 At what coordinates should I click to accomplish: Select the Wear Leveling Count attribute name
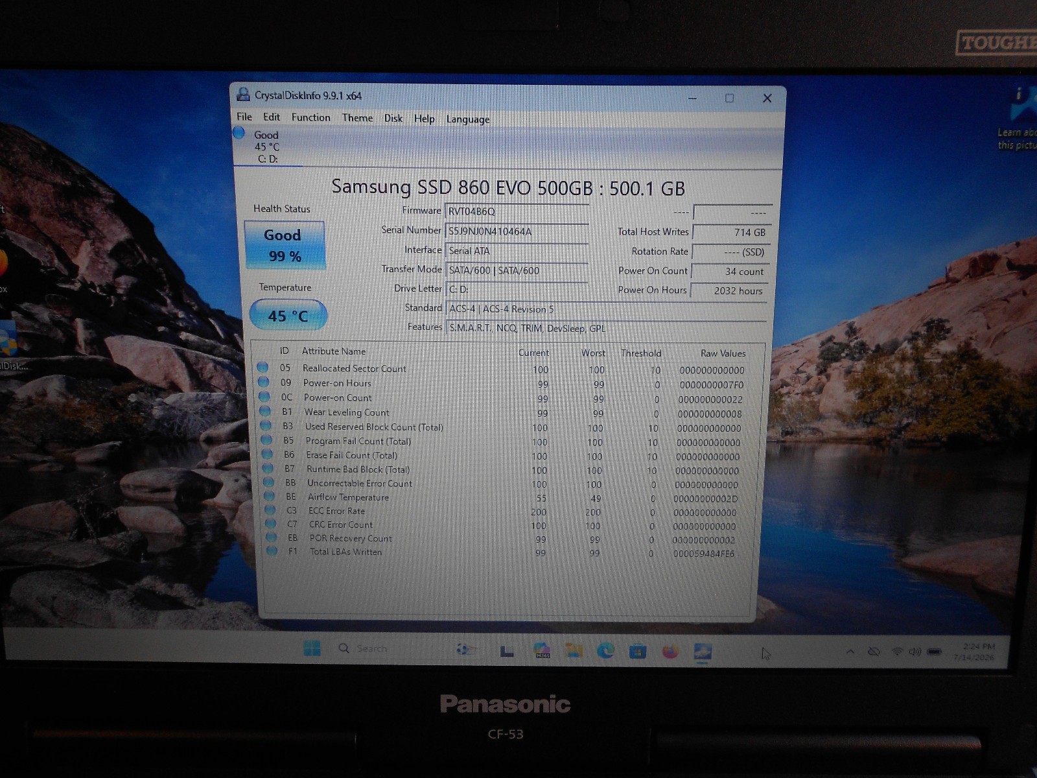coord(347,412)
